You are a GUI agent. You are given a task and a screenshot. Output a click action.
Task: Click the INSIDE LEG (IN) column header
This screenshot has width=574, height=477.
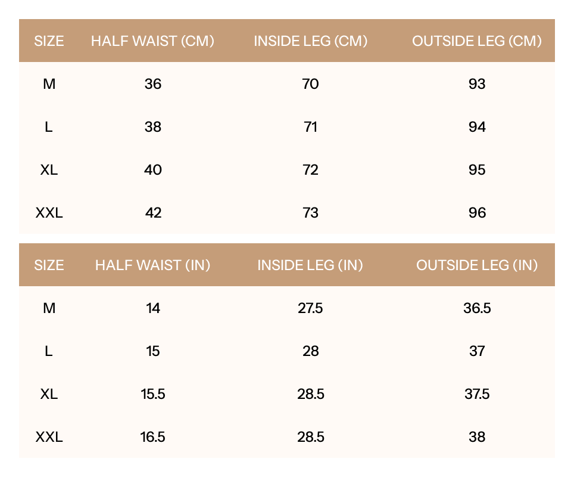tap(310, 265)
